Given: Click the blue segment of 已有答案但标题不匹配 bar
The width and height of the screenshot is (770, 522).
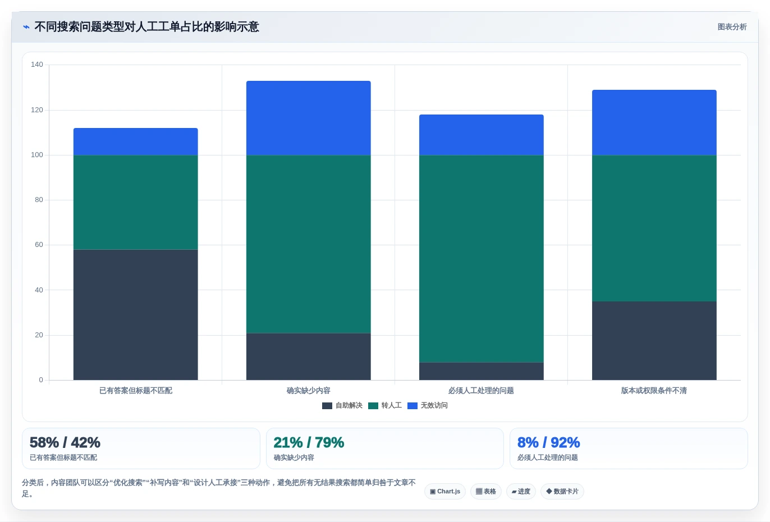Looking at the screenshot, I should [136, 141].
